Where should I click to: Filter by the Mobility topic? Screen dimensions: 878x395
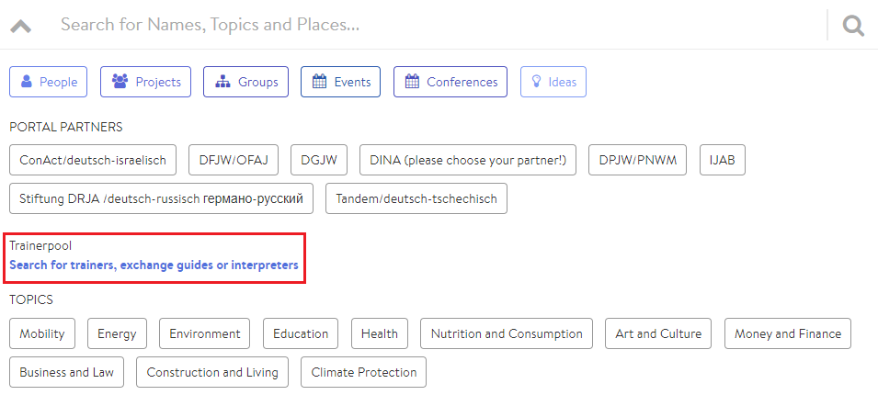tap(42, 333)
